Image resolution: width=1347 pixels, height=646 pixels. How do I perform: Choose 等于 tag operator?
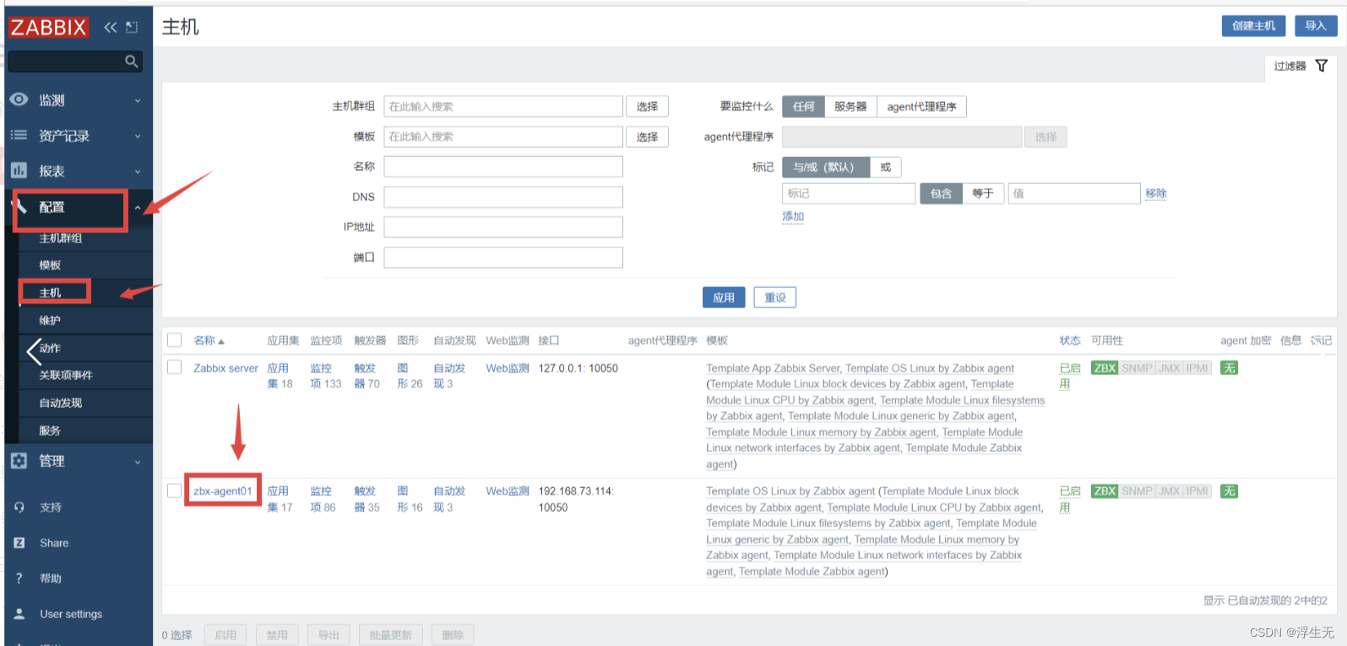point(982,193)
